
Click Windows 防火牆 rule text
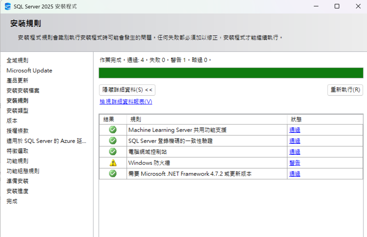pyautogui.click(x=149, y=163)
